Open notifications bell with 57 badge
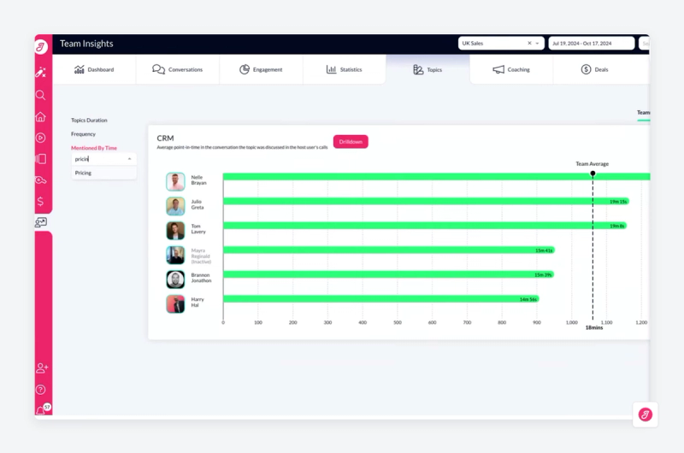 42,409
